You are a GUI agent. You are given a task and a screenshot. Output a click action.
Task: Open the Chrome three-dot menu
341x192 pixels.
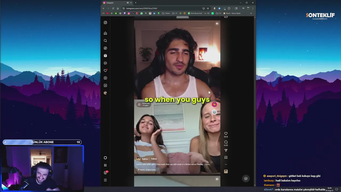point(253,8)
